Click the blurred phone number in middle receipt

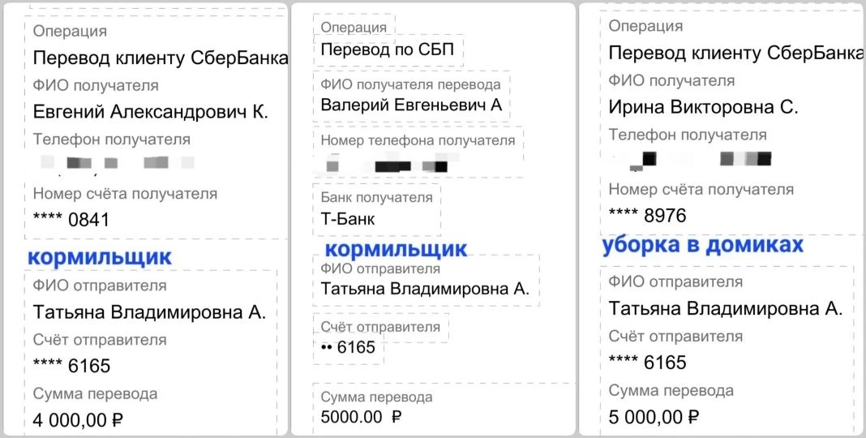(x=386, y=165)
